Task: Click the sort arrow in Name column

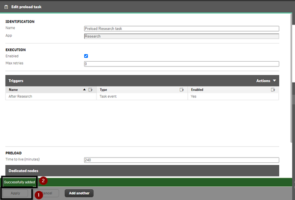Action: tap(84, 90)
